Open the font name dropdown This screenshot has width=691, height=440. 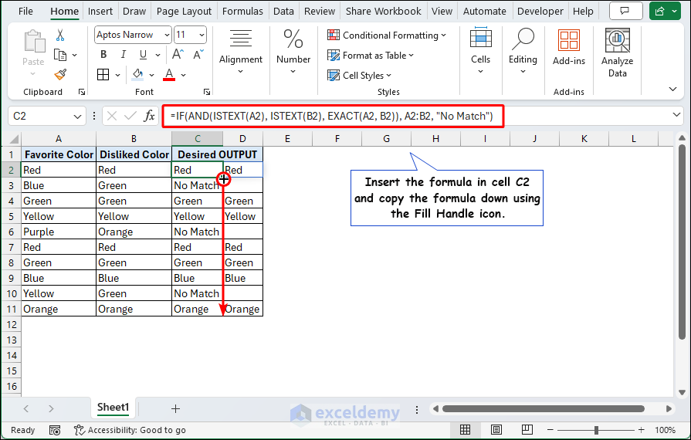tap(167, 35)
